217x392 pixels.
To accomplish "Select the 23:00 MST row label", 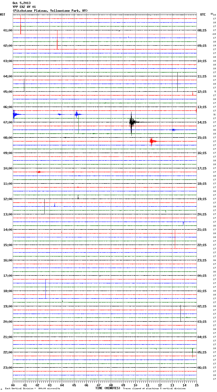I will click(8, 368).
